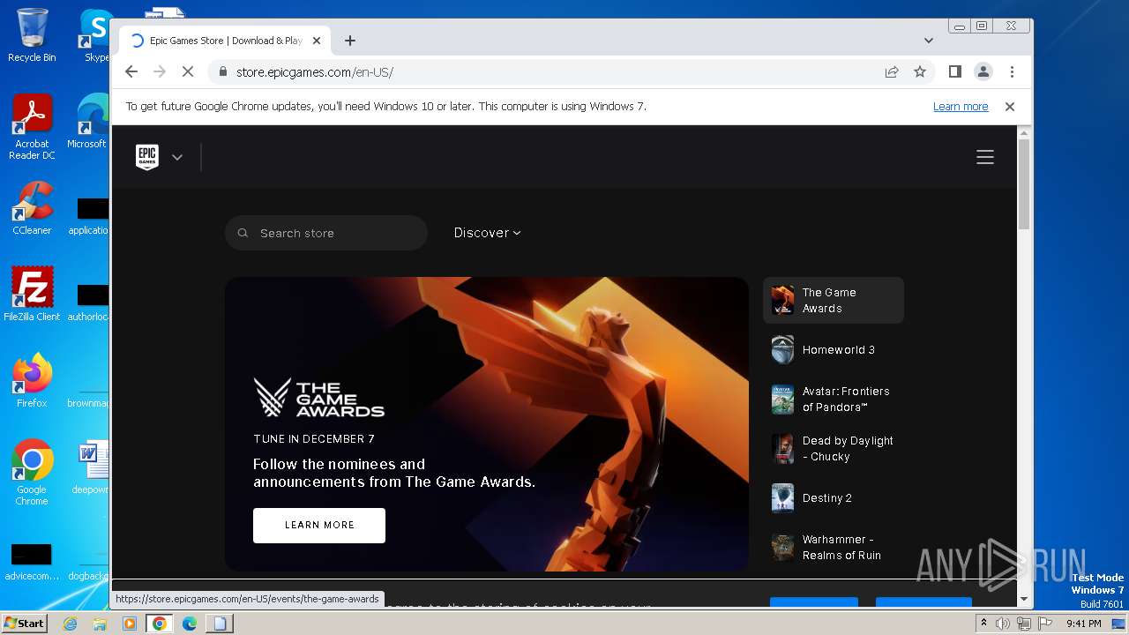The height and width of the screenshot is (635, 1129).
Task: Click The Game Awards banner image
Action: (487, 423)
